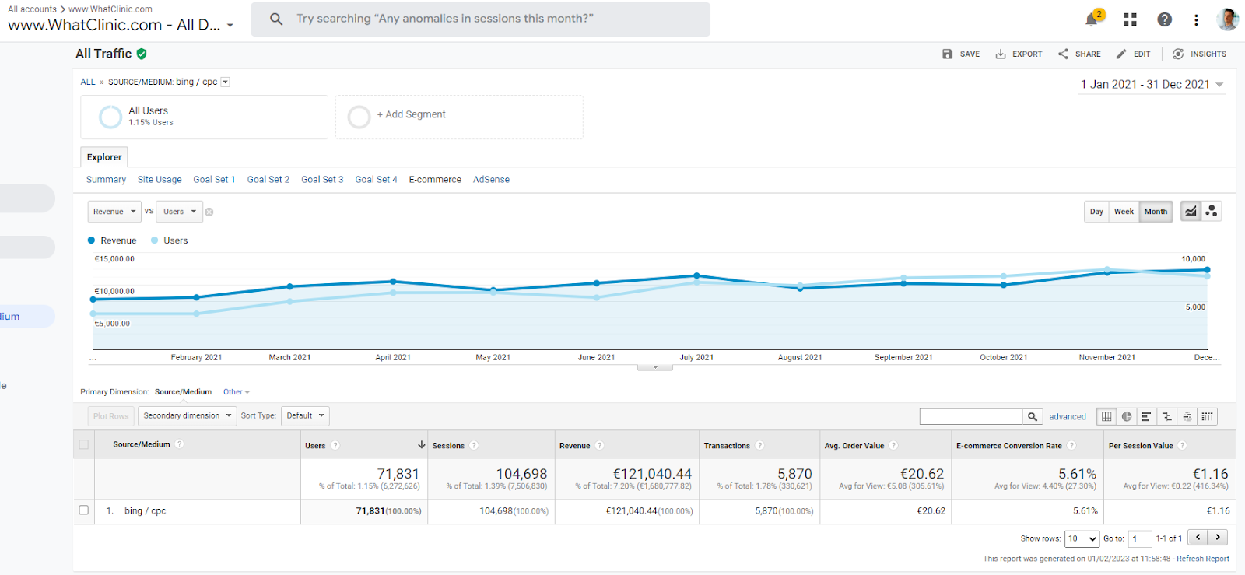The height and width of the screenshot is (575, 1245).
Task: Open the Users metric dropdown
Action: tap(179, 212)
